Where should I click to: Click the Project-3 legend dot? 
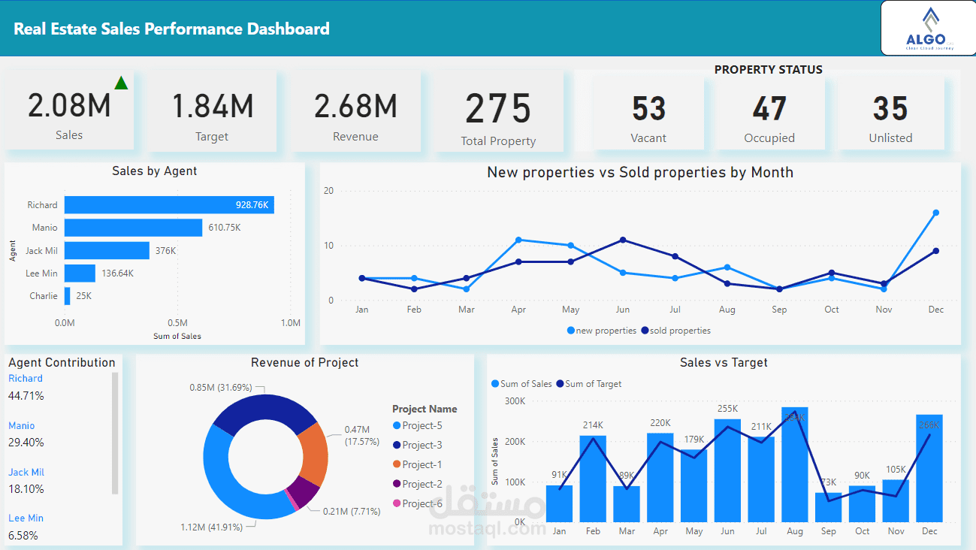click(398, 445)
